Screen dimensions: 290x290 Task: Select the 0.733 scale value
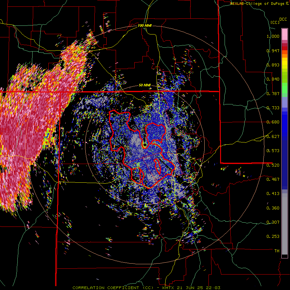tap(273, 108)
